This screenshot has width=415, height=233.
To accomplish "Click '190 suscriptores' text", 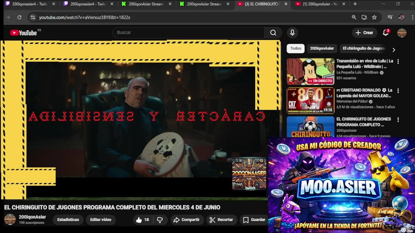I will pyautogui.click(x=31, y=223).
